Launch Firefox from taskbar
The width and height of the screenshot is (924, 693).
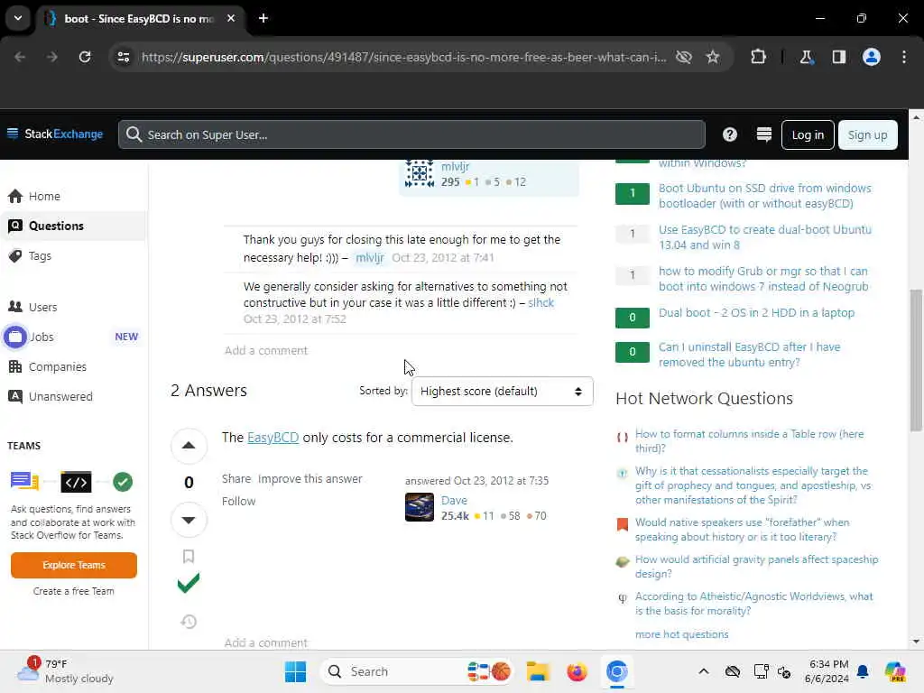(x=577, y=671)
